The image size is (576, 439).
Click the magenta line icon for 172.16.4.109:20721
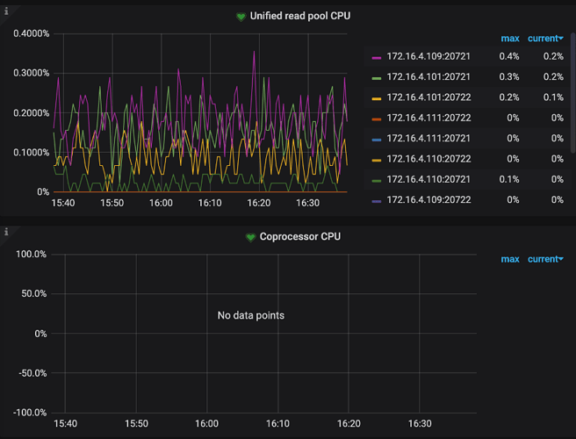pos(377,58)
